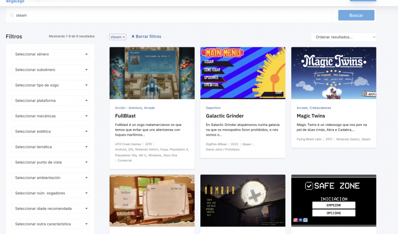The image size is (398, 234).
Task: Open the Numbra game thumbnail
Action: point(243,200)
